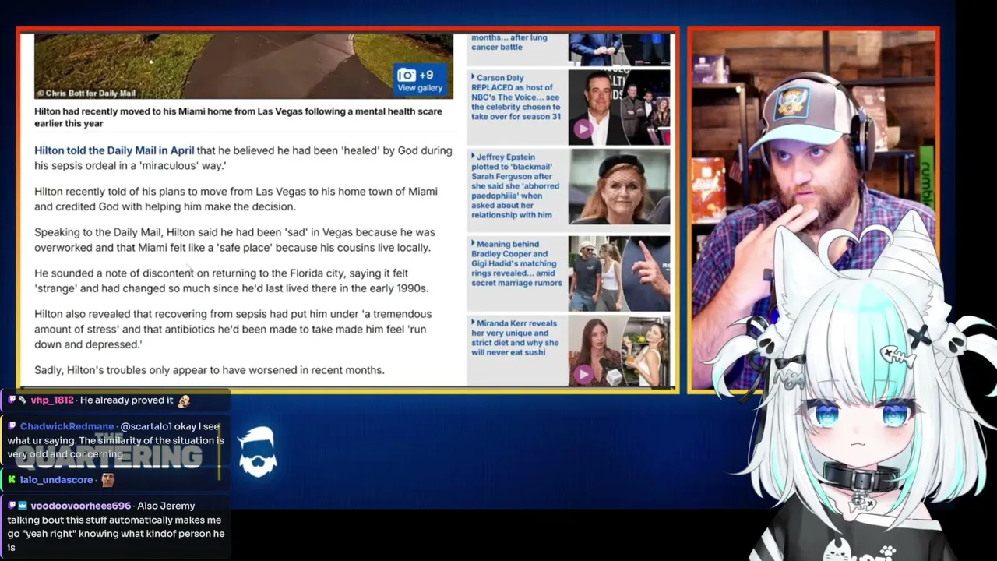The height and width of the screenshot is (561, 997).
Task: Click the paragraph starting 'Hilton recently told of his plans'
Action: click(236, 199)
